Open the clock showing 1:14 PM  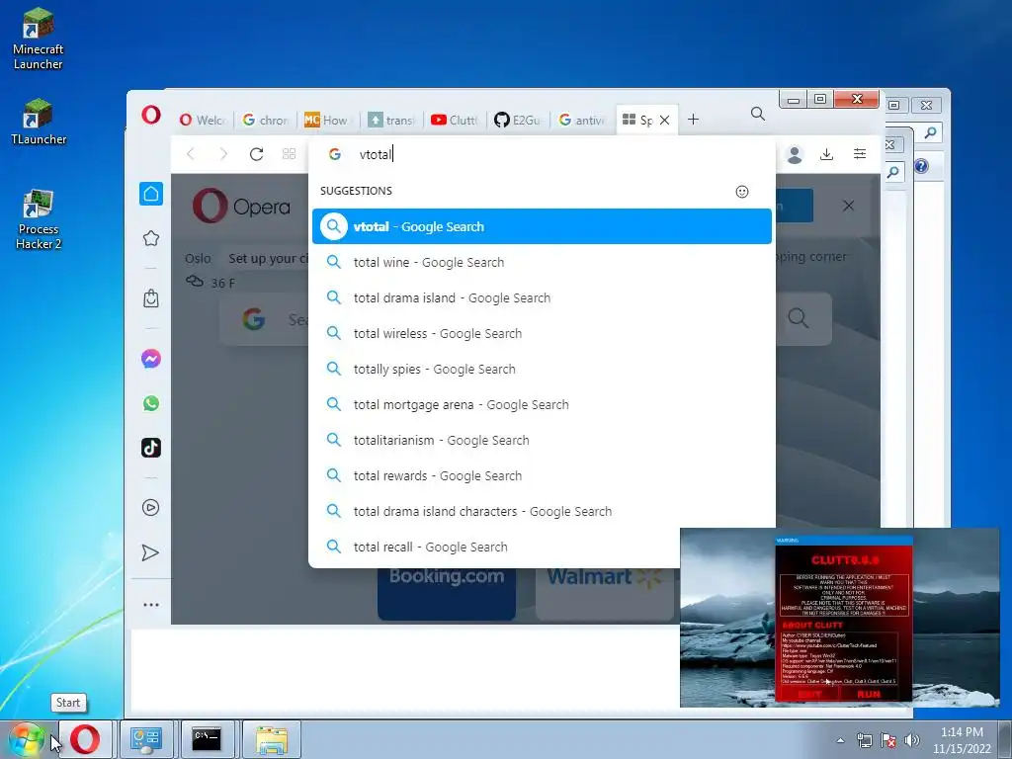(962, 740)
